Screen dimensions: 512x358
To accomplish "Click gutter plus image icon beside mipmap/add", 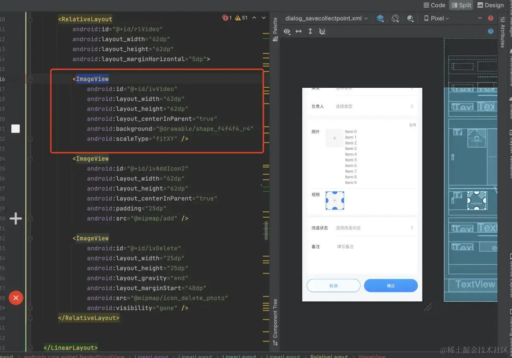I will [16, 219].
